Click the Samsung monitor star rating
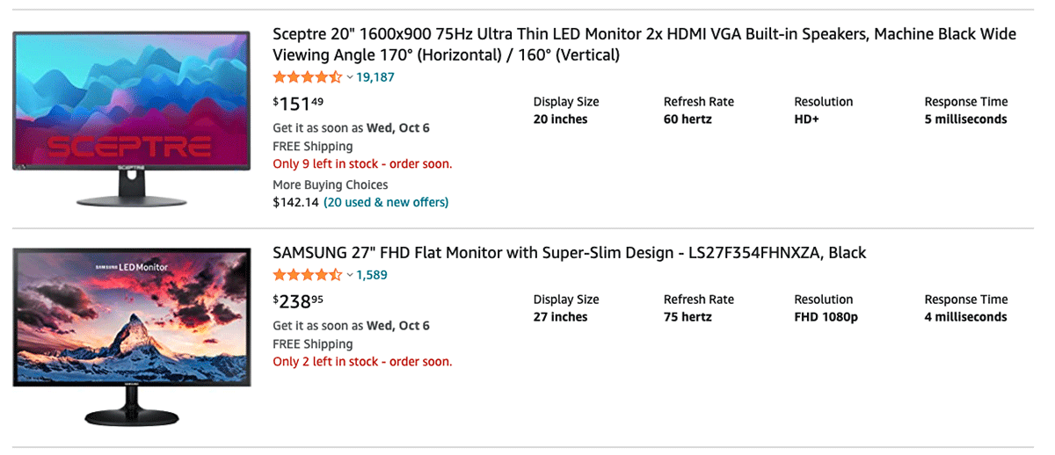The height and width of the screenshot is (455, 1055). [x=307, y=275]
